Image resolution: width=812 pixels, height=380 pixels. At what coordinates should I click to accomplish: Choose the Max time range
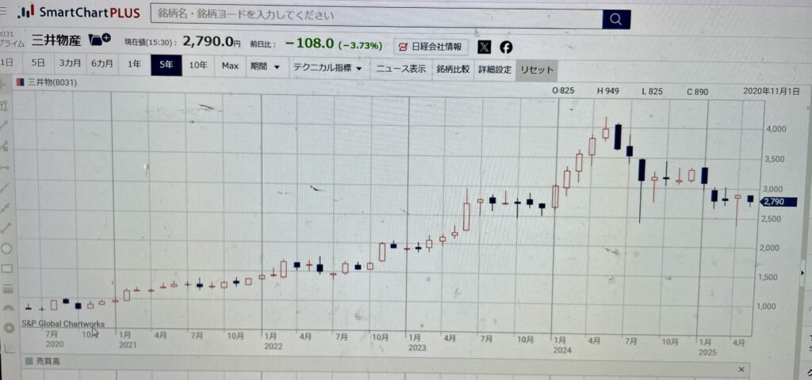(230, 66)
